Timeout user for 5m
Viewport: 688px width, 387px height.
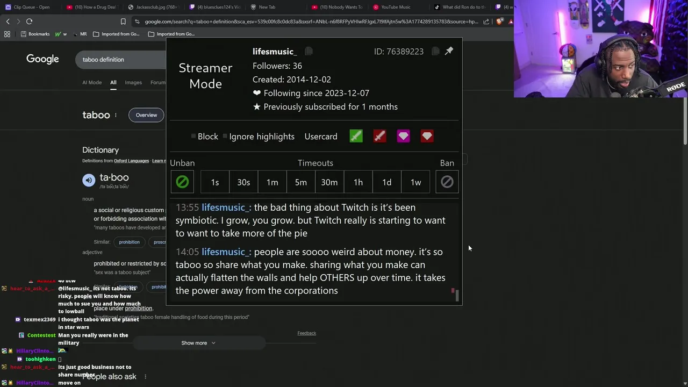301,182
